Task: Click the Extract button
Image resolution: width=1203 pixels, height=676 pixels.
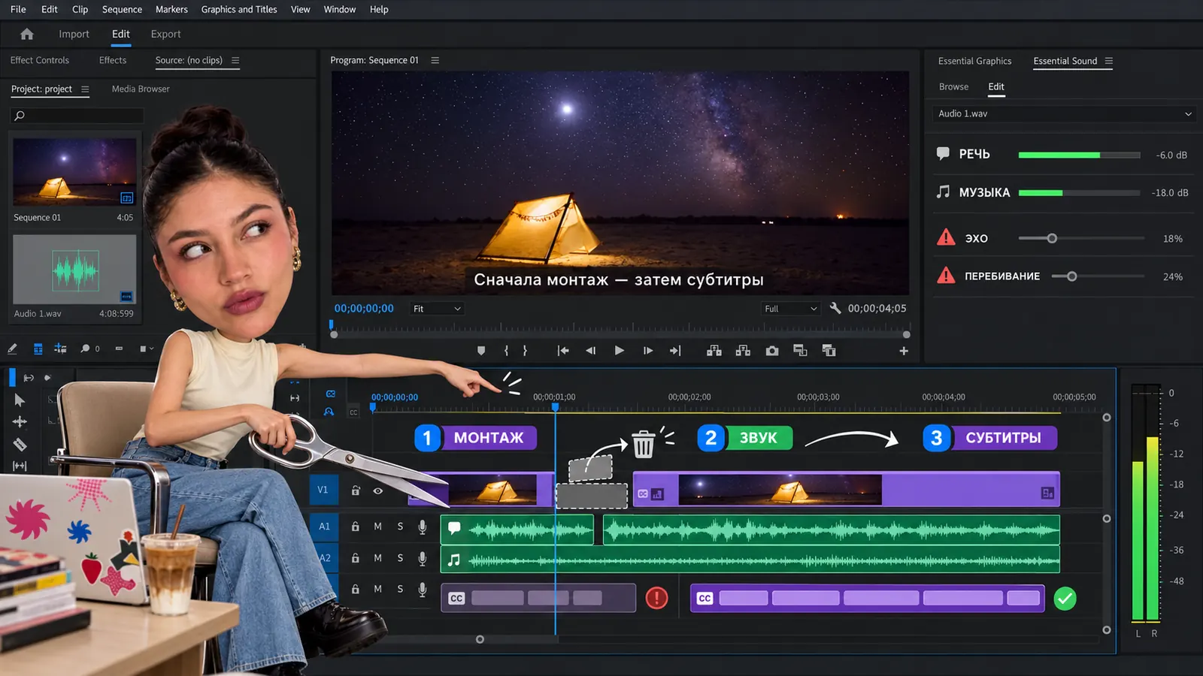Action: click(743, 351)
